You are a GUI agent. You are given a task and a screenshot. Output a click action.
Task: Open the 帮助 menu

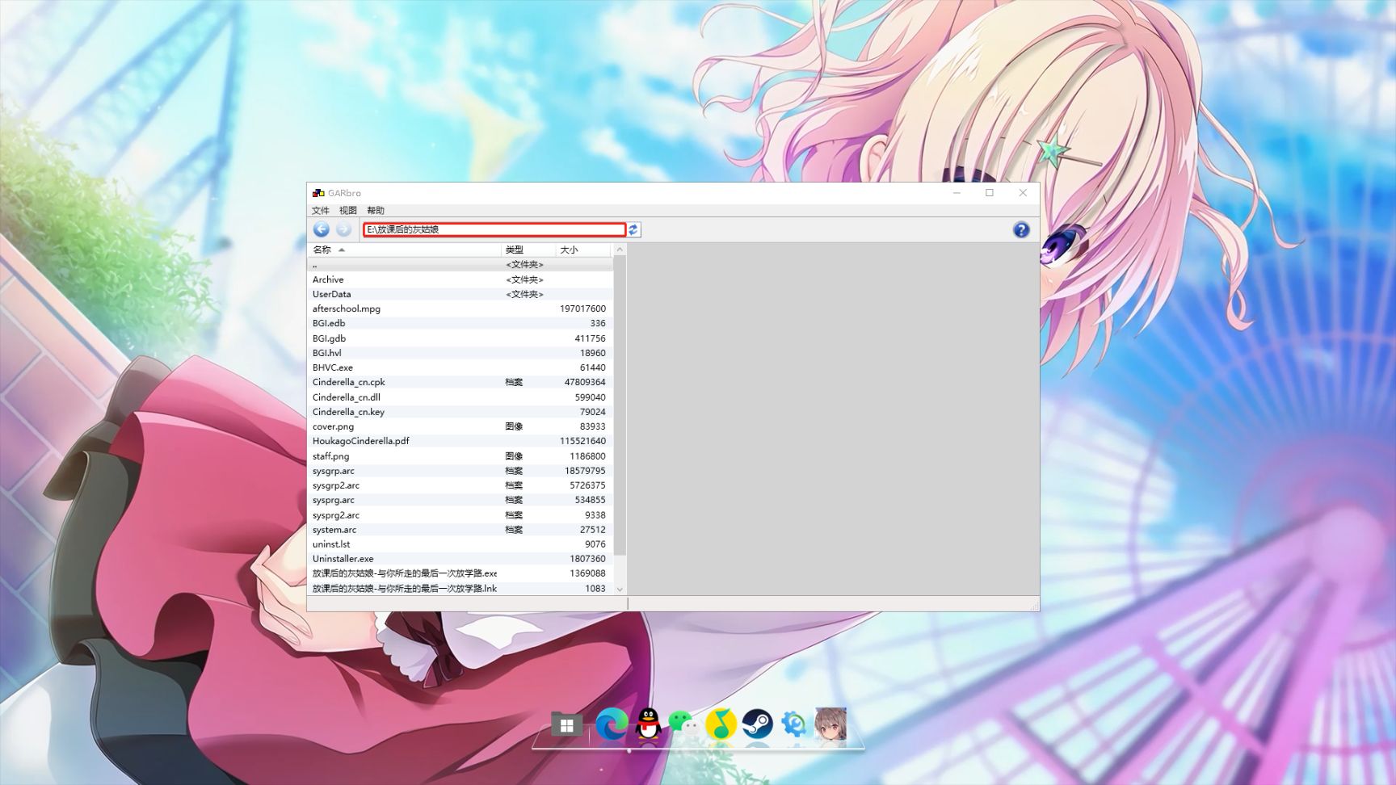coord(376,211)
